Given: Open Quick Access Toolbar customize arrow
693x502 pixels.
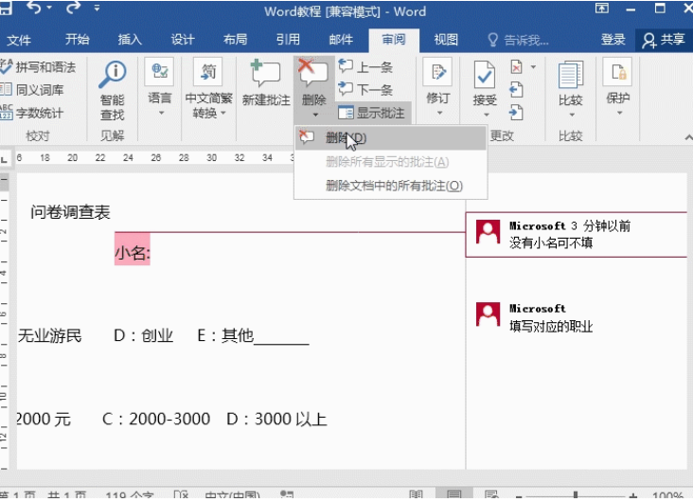Looking at the screenshot, I should [x=97, y=8].
